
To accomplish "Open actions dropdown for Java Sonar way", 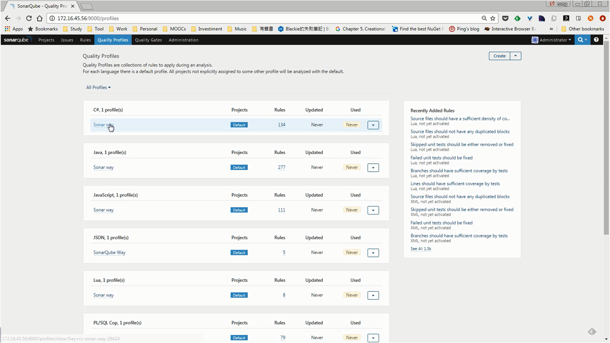I will (x=373, y=168).
